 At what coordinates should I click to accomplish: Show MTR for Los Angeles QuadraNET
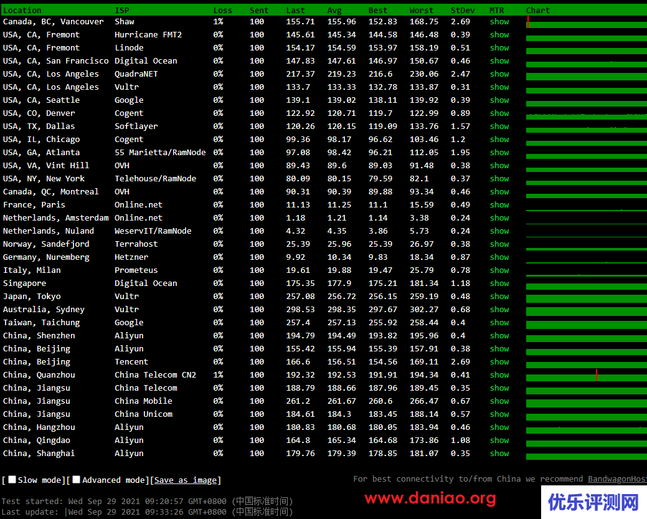click(x=499, y=74)
